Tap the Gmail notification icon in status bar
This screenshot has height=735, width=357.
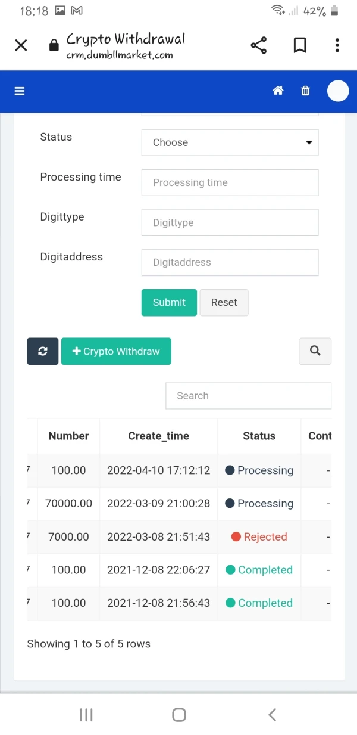[77, 11]
